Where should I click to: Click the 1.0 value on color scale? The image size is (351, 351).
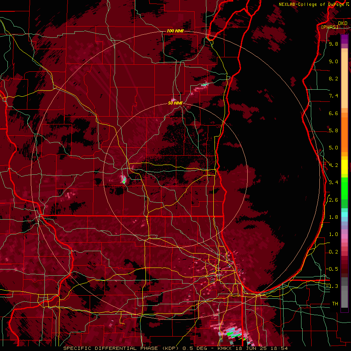[333, 234]
